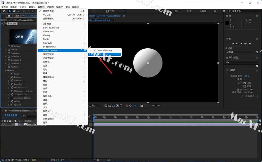The height and width of the screenshot is (162, 262).
Task: Open the 帮助(H) menu
Action: (76, 7)
